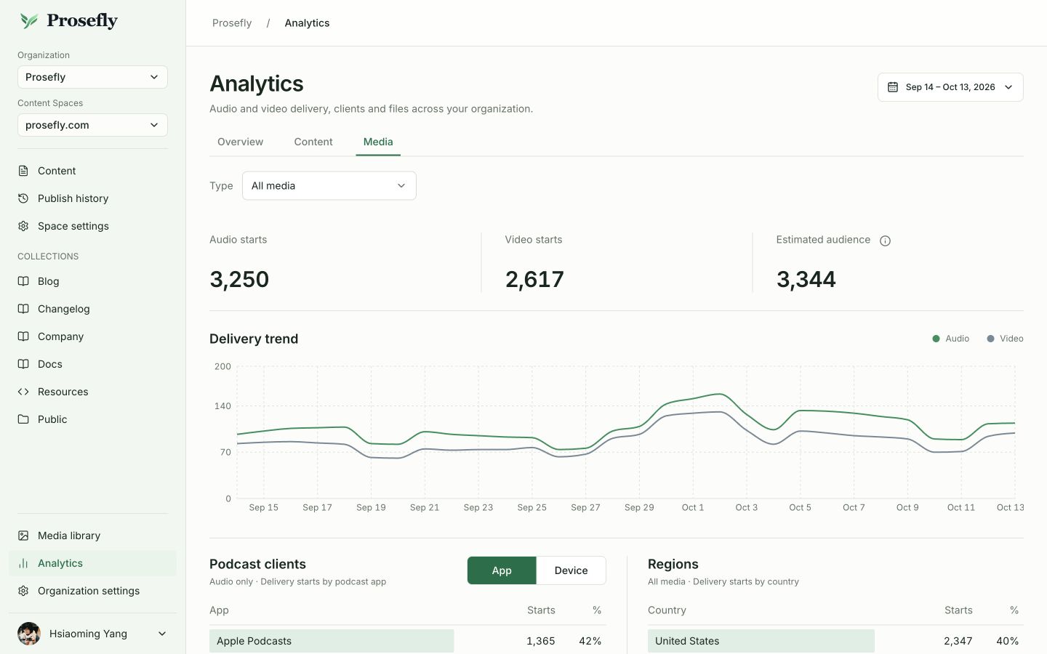Click the Estimated audience info icon
This screenshot has height=654, width=1047.
point(885,241)
